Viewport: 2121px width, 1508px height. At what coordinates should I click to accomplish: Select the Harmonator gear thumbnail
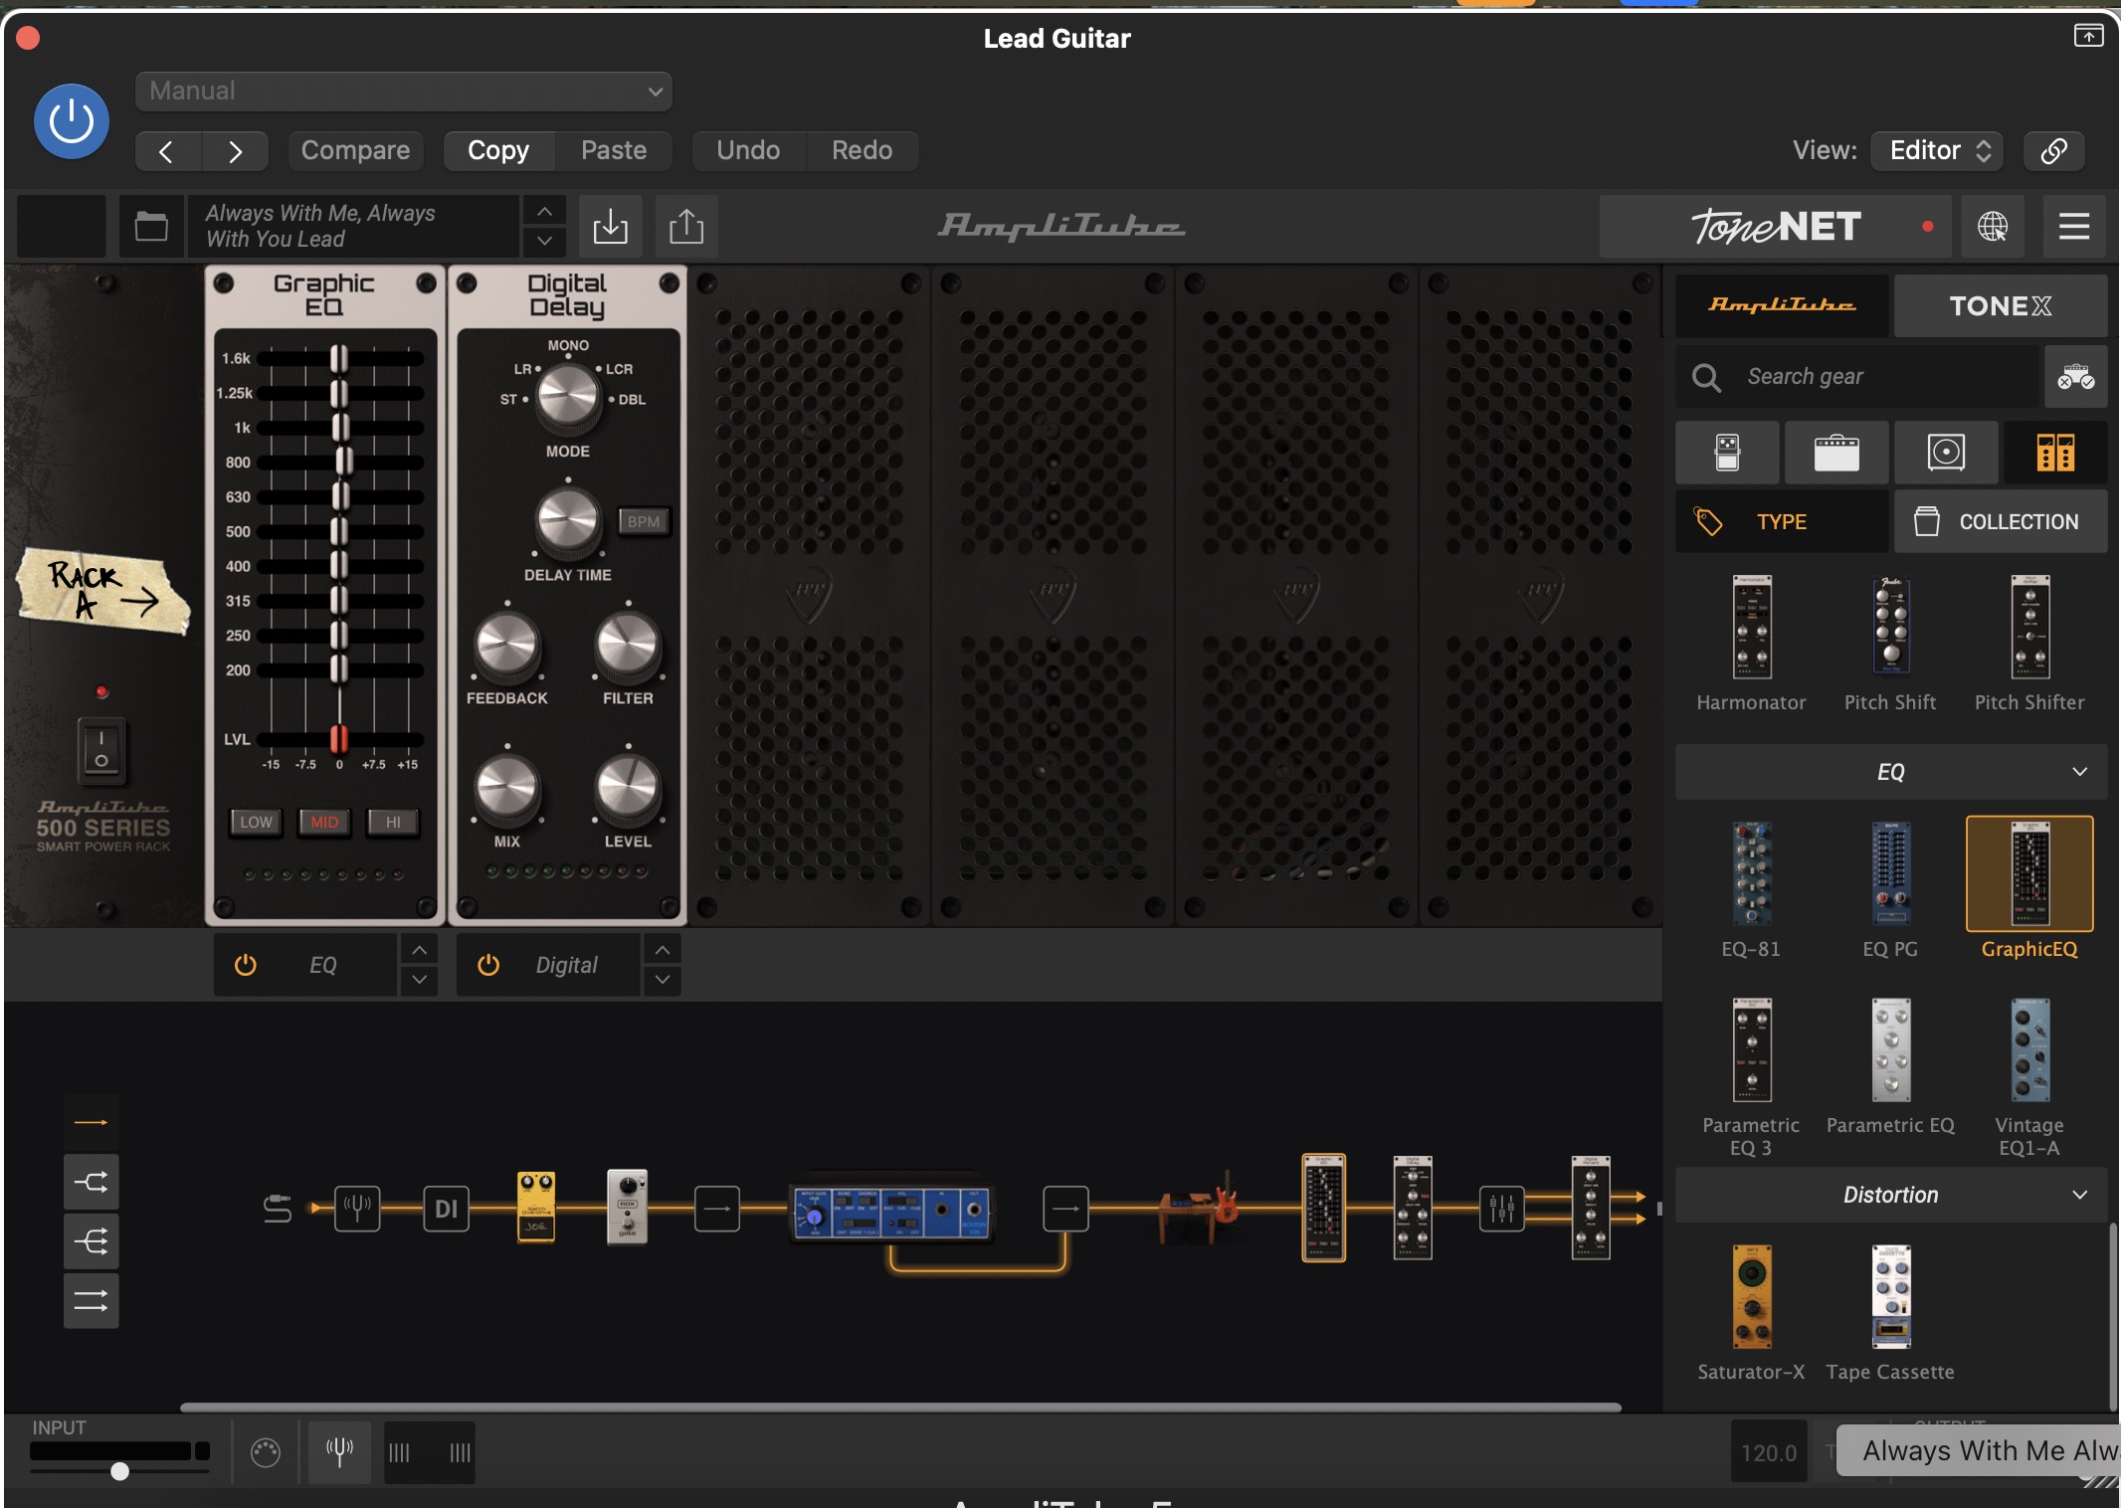1752,627
